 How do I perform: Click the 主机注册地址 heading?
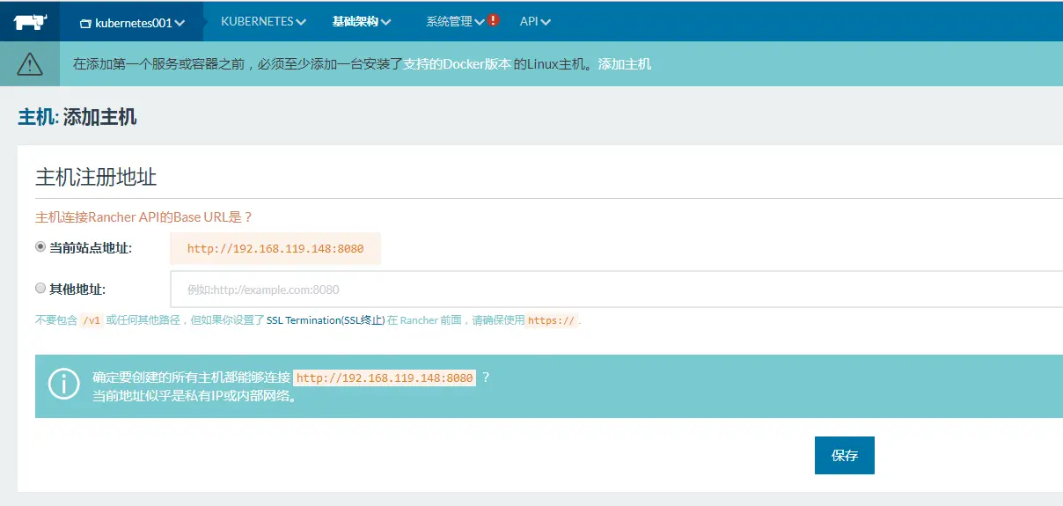96,176
